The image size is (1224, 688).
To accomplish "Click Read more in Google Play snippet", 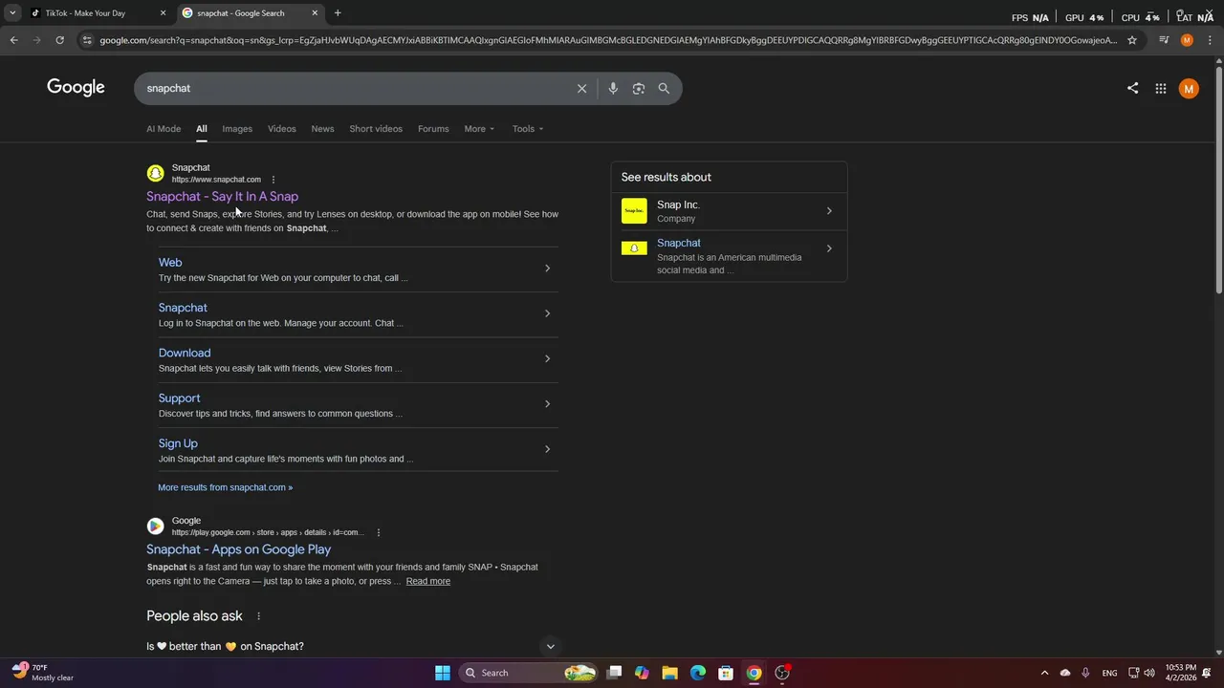I will [427, 581].
